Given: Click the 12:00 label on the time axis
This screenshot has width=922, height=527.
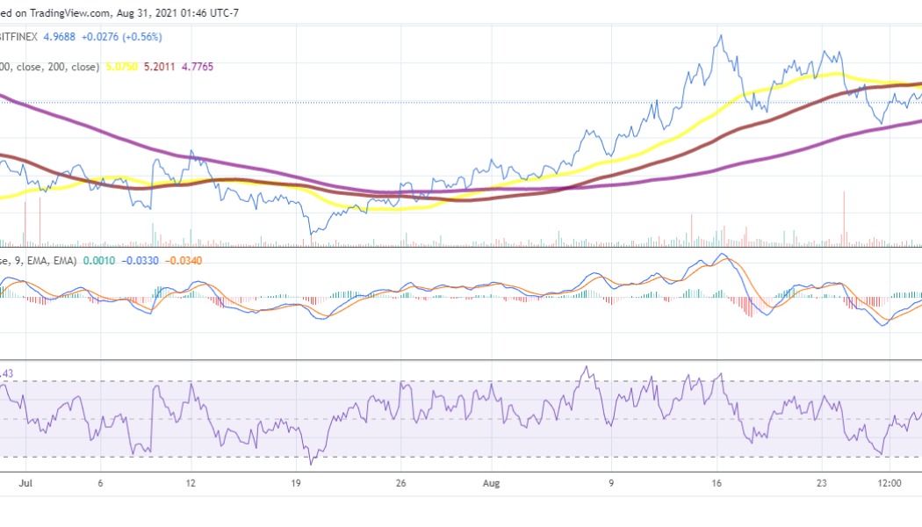Looking at the screenshot, I should pos(892,483).
